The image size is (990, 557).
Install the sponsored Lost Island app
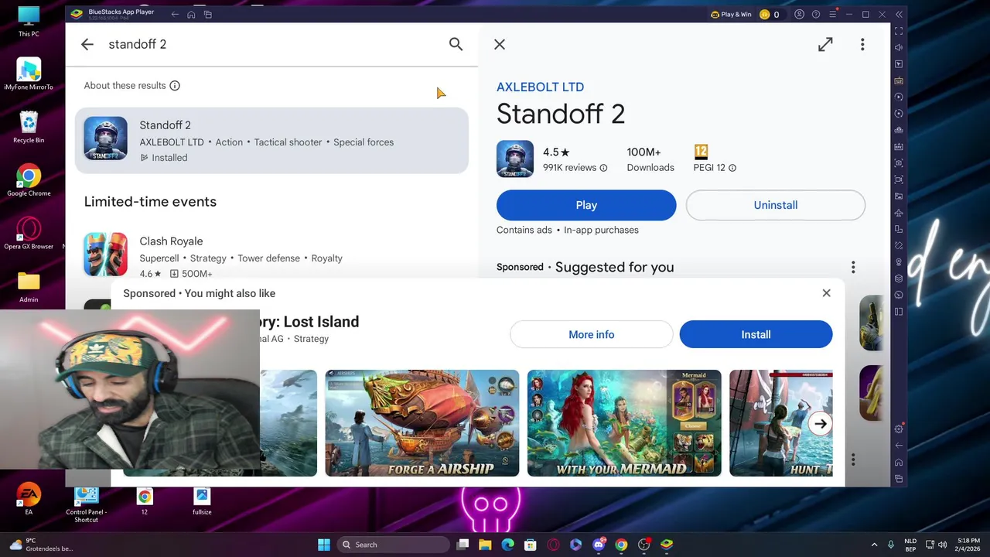(x=756, y=334)
